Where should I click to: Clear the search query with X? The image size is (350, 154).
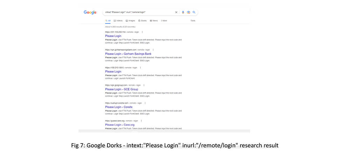(176, 12)
